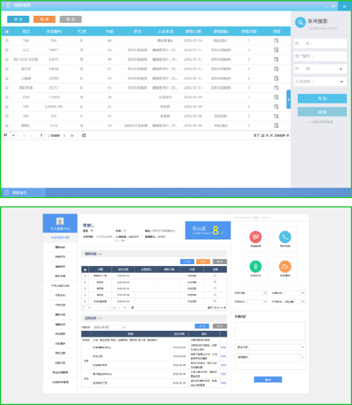Click the search magnifier icon in the condition search header
The height and width of the screenshot is (405, 352).
point(300,23)
